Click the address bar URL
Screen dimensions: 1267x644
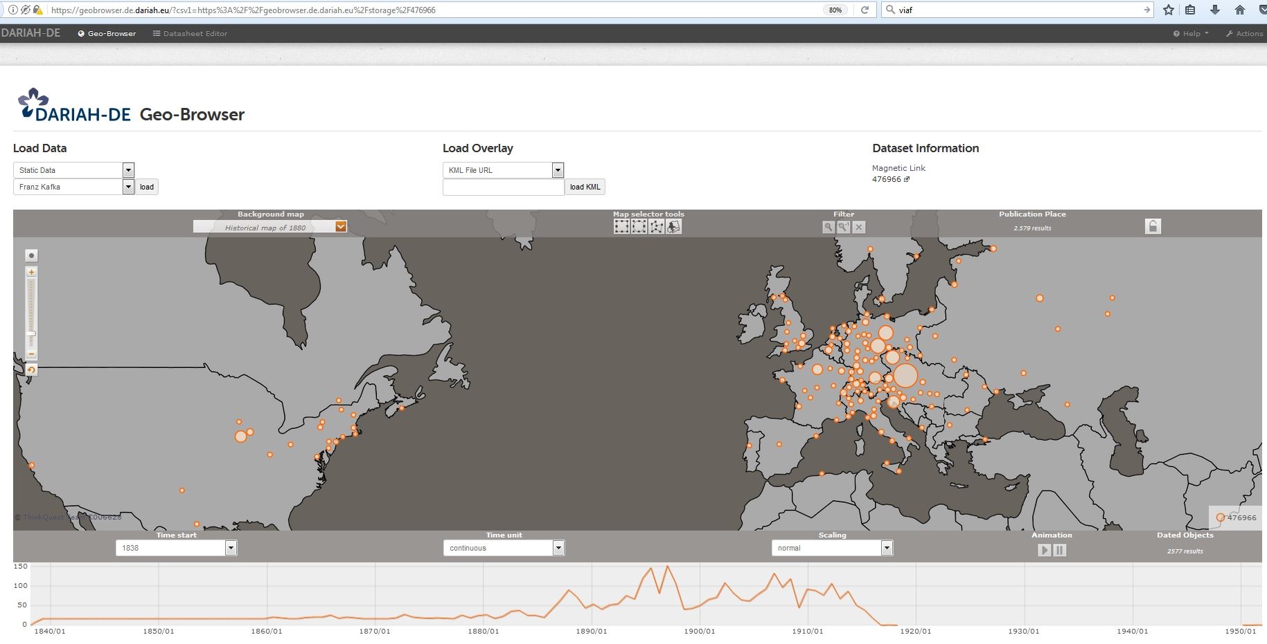click(243, 10)
